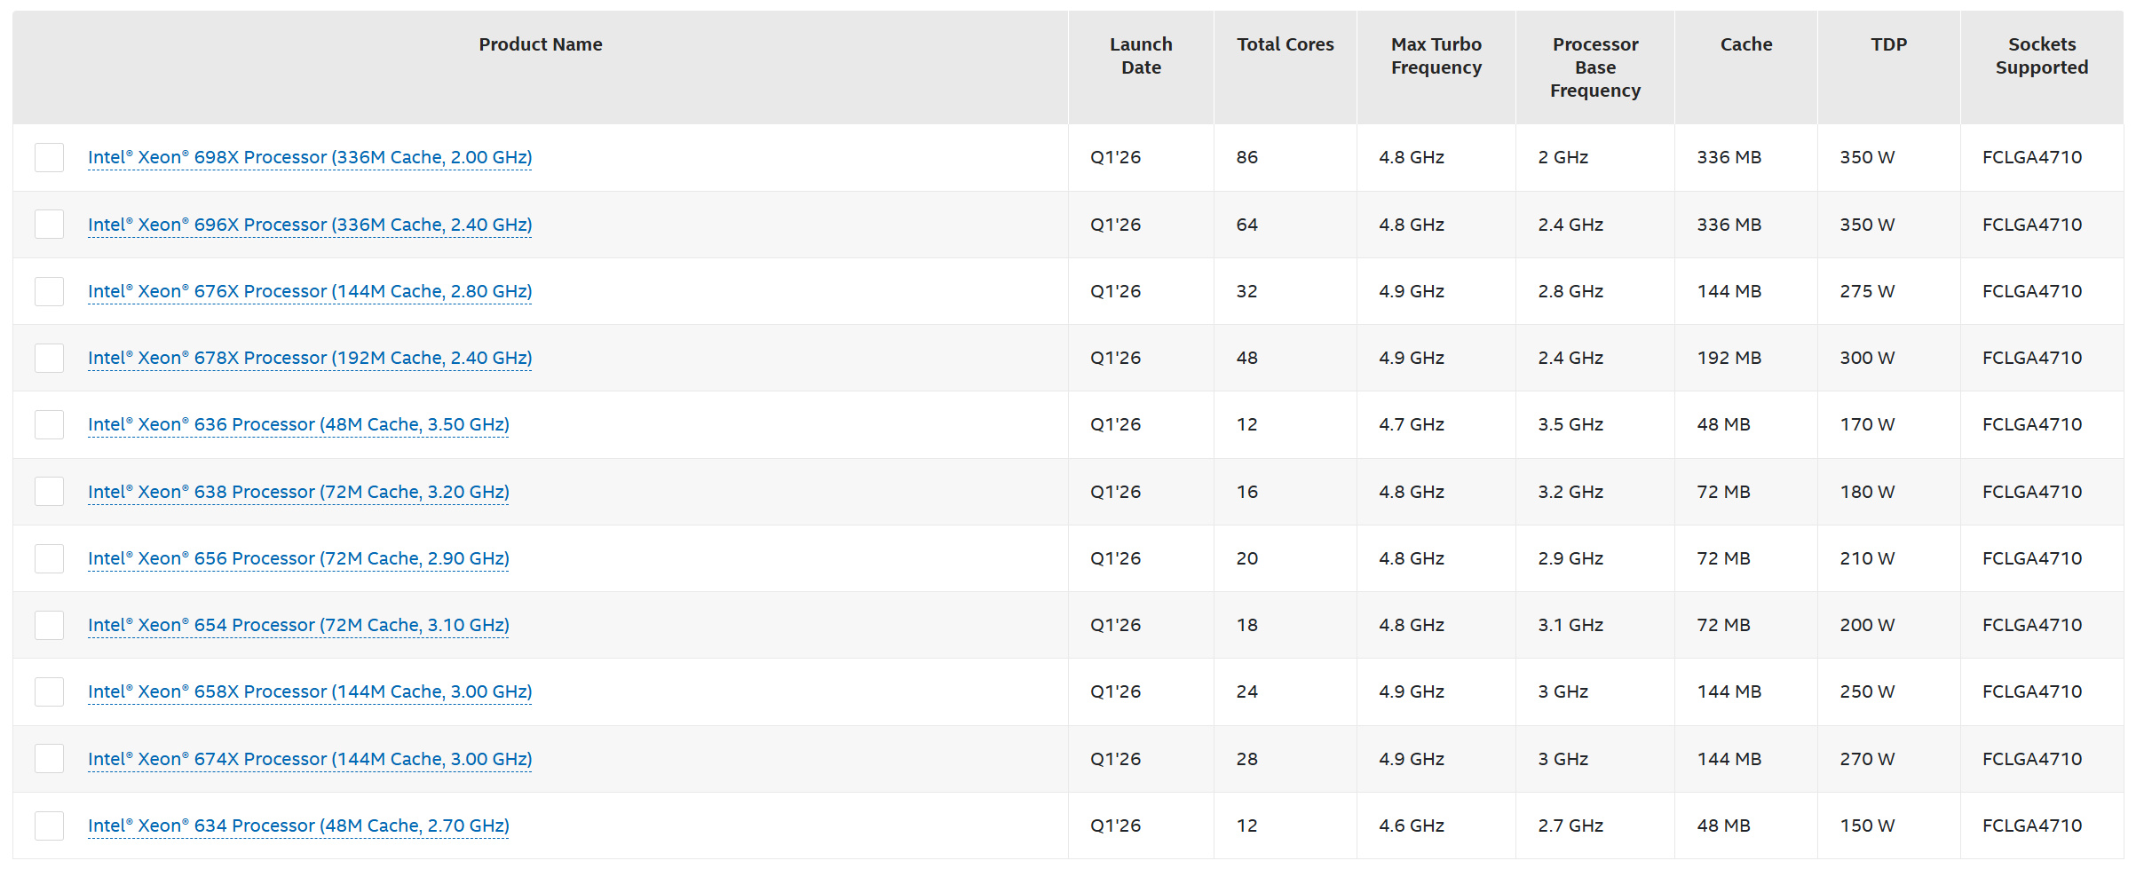
Task: Tick the Xeon 696X Processor checkbox
Action: tap(49, 225)
